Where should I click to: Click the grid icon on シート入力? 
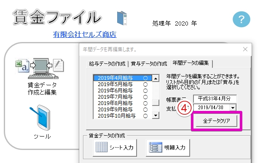tap(102, 147)
